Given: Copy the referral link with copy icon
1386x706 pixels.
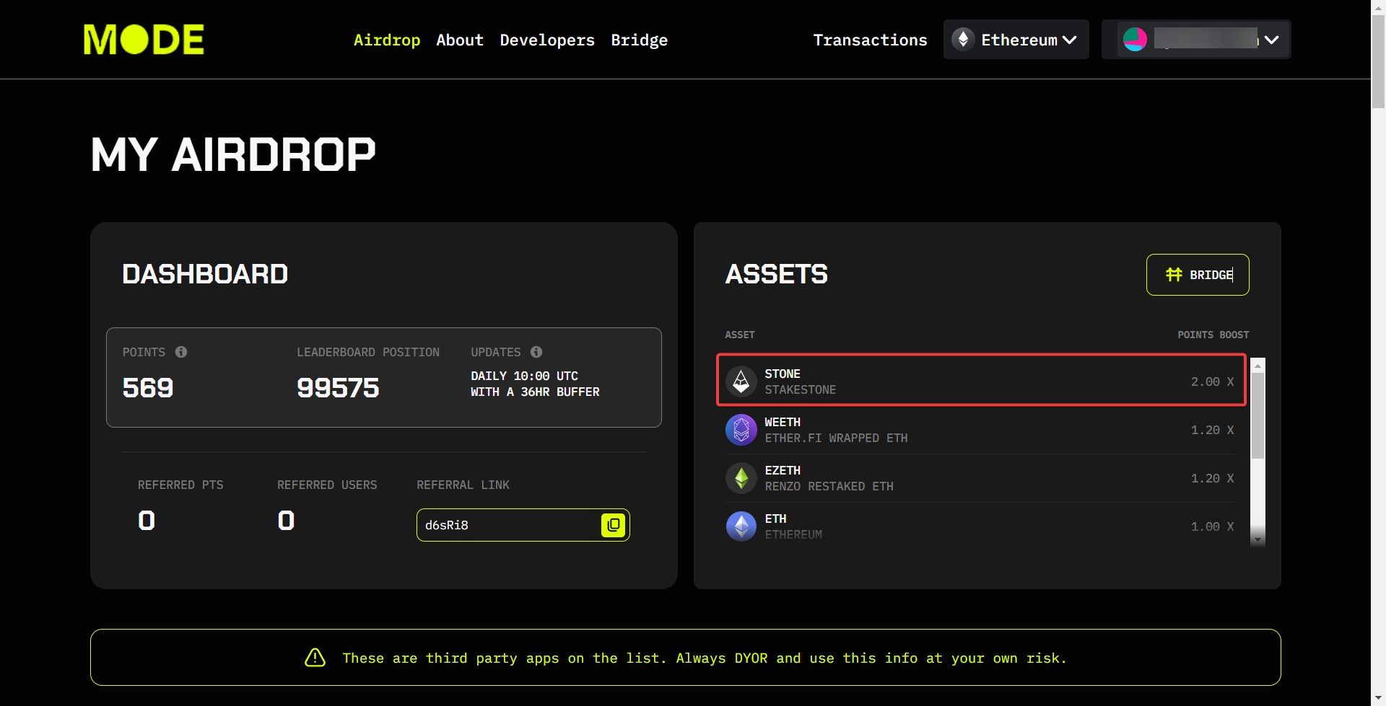Looking at the screenshot, I should pos(613,525).
